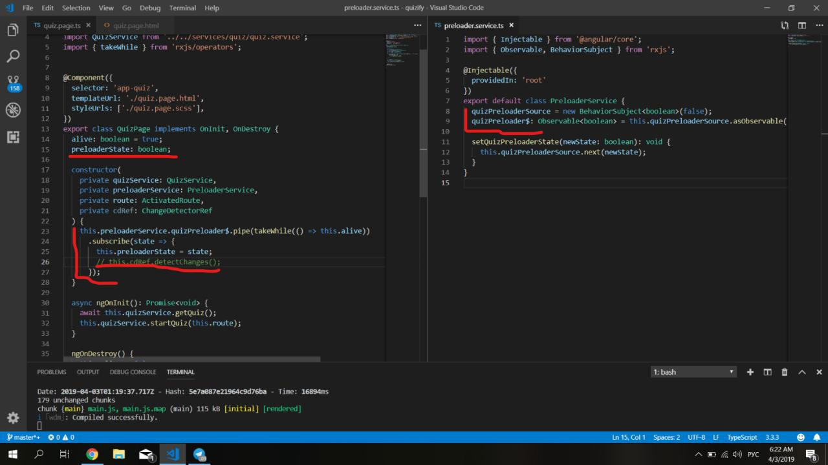Launch Google Chrome from taskbar
Screen dimensions: 828x465
coord(93,454)
